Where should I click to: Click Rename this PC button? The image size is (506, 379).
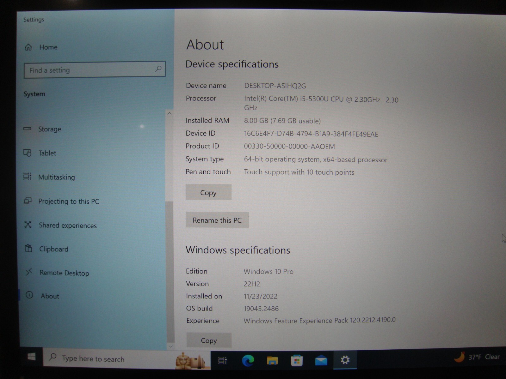[217, 220]
